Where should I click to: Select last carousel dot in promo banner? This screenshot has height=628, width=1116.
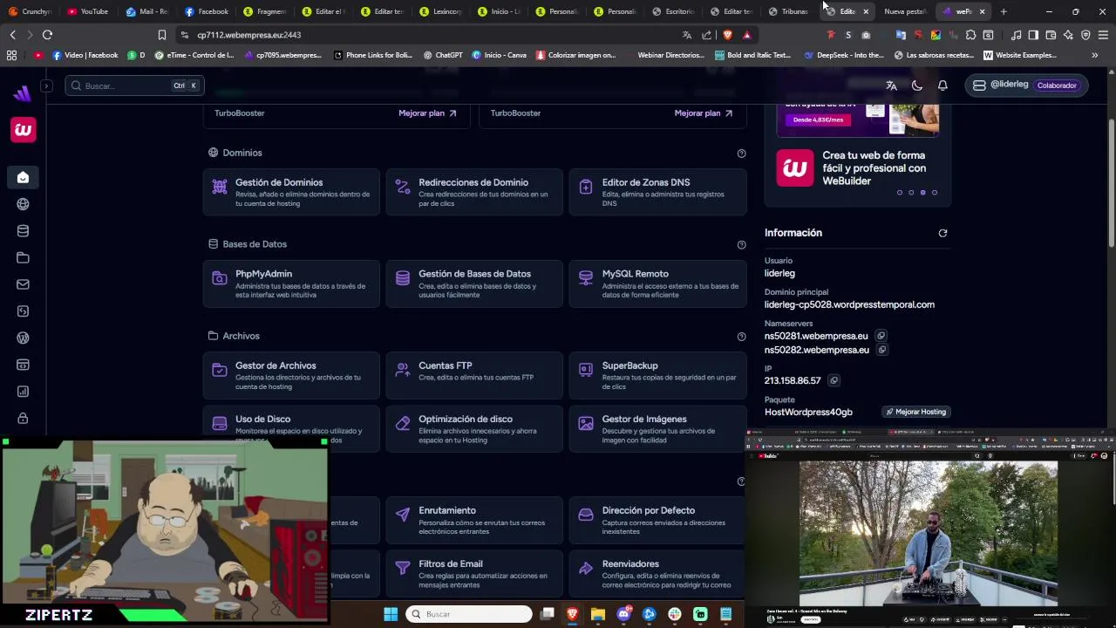(x=934, y=193)
